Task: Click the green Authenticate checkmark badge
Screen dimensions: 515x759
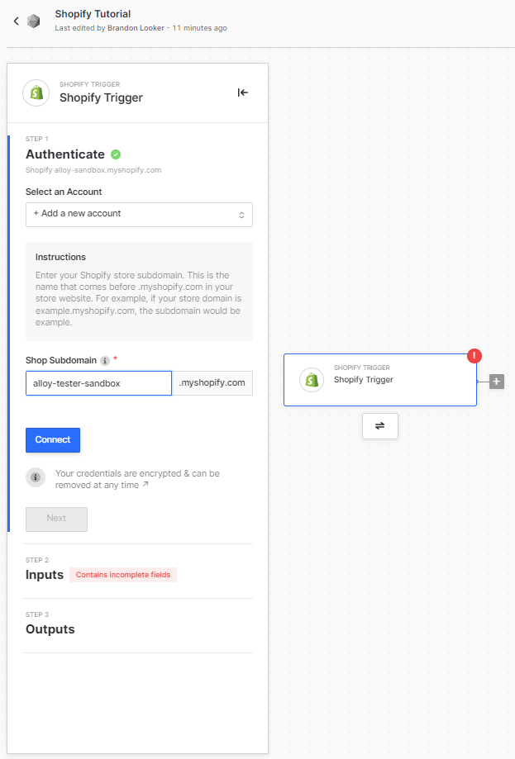Action: click(116, 154)
